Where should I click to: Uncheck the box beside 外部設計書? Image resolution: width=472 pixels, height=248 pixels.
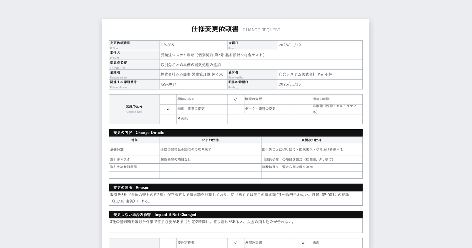click(x=236, y=243)
